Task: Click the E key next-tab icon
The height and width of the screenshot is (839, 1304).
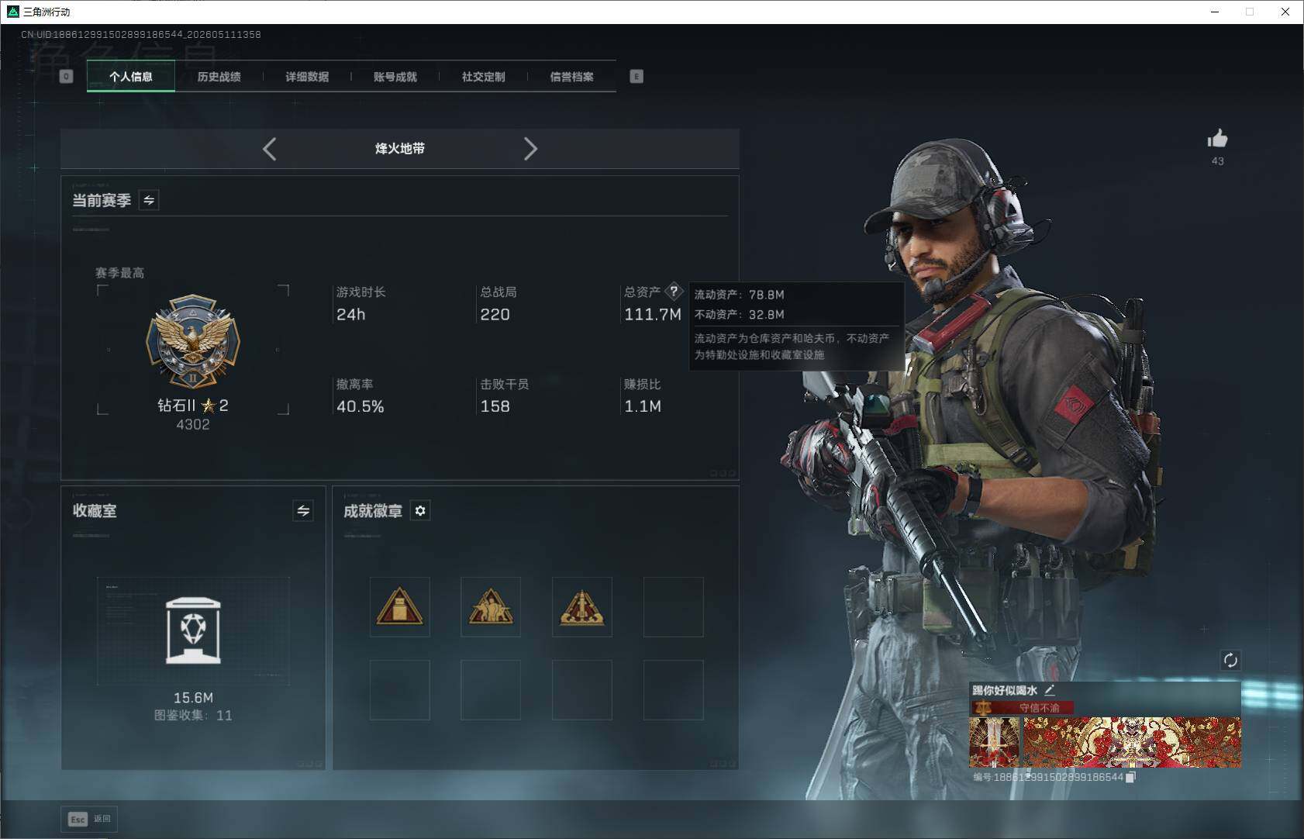Action: click(x=636, y=76)
